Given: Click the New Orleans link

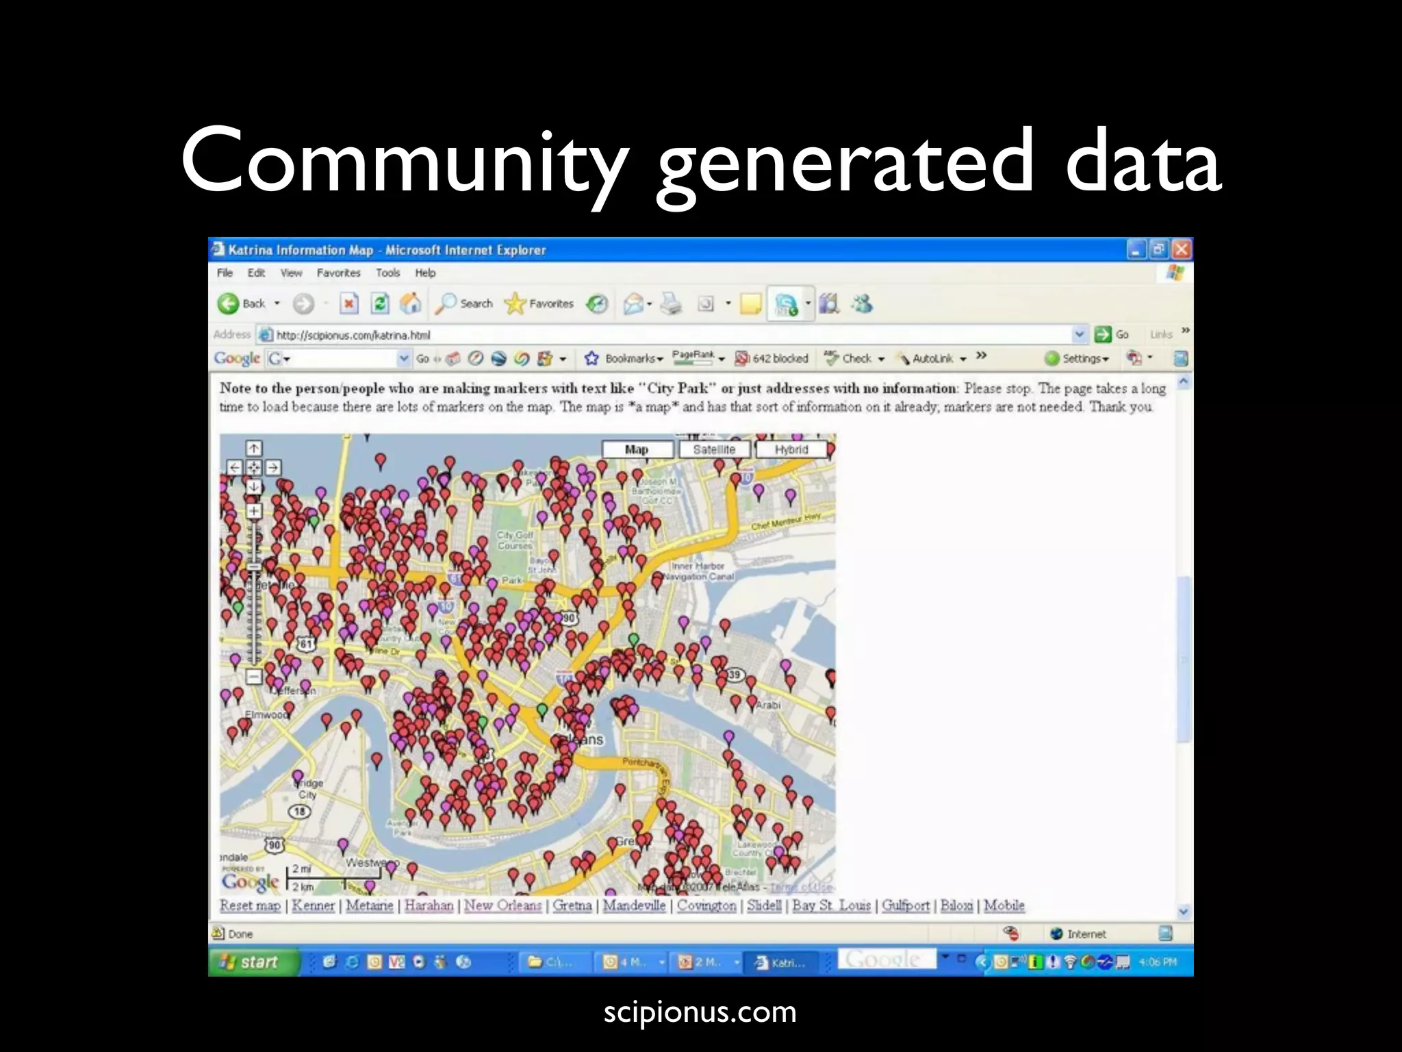Looking at the screenshot, I should click(x=502, y=905).
